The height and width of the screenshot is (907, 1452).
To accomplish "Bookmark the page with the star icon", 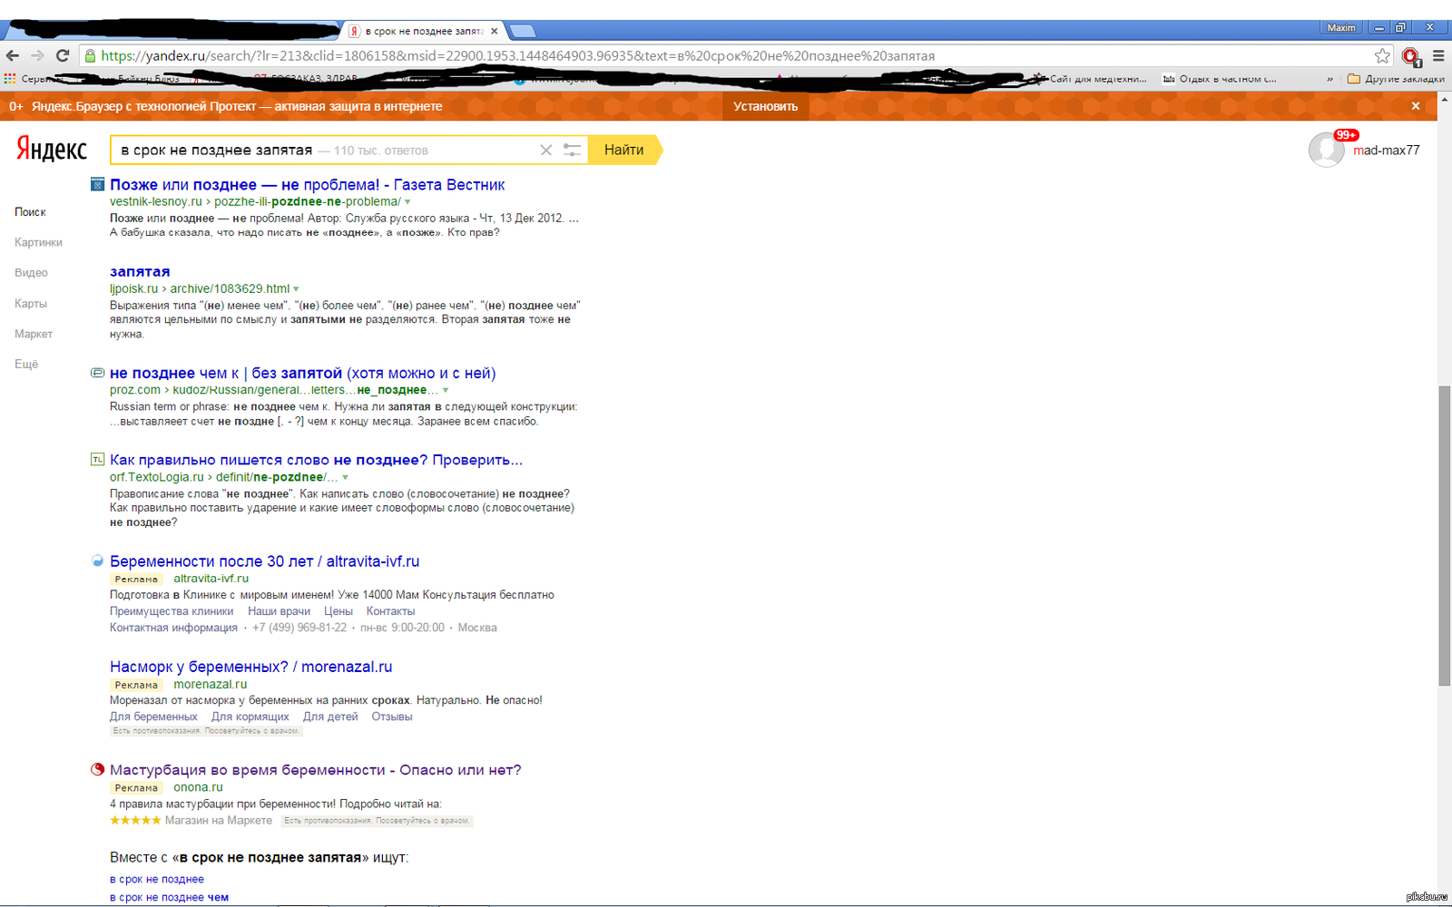I will [x=1382, y=56].
